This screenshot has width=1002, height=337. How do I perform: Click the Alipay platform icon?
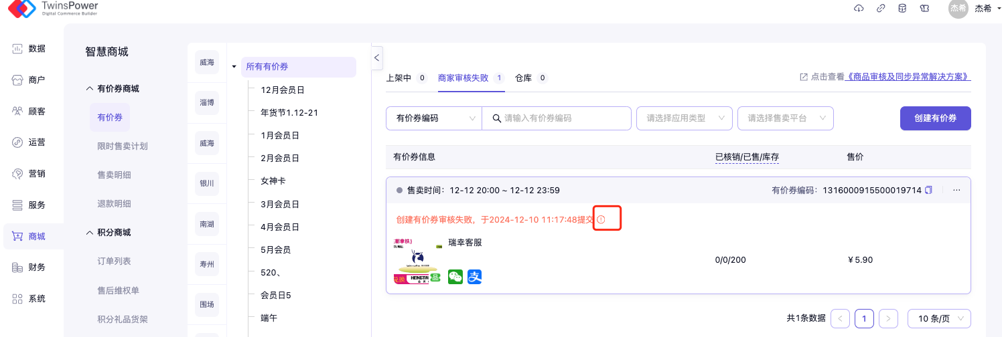pyautogui.click(x=475, y=277)
